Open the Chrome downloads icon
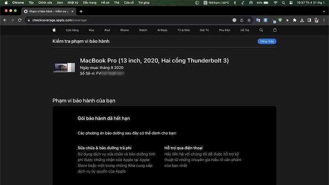 [x=302, y=20]
